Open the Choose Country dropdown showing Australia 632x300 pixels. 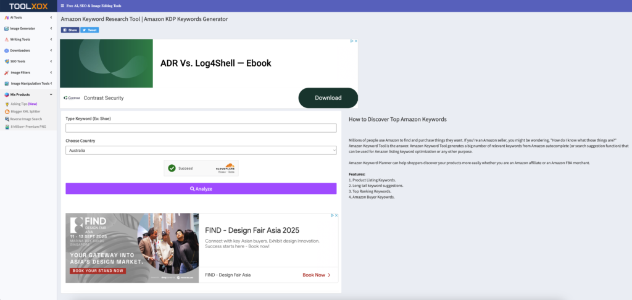pos(201,151)
